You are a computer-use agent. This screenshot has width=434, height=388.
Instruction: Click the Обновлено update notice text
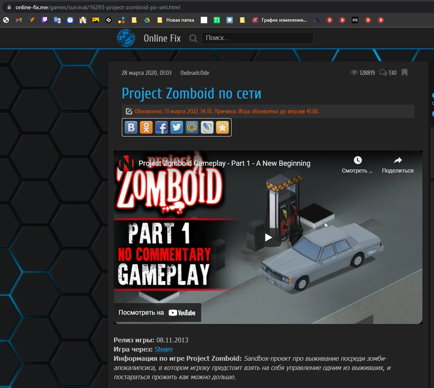pos(227,111)
